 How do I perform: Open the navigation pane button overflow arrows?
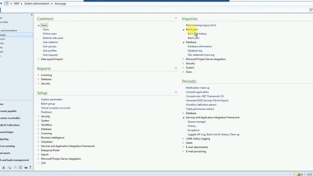coord(30,167)
